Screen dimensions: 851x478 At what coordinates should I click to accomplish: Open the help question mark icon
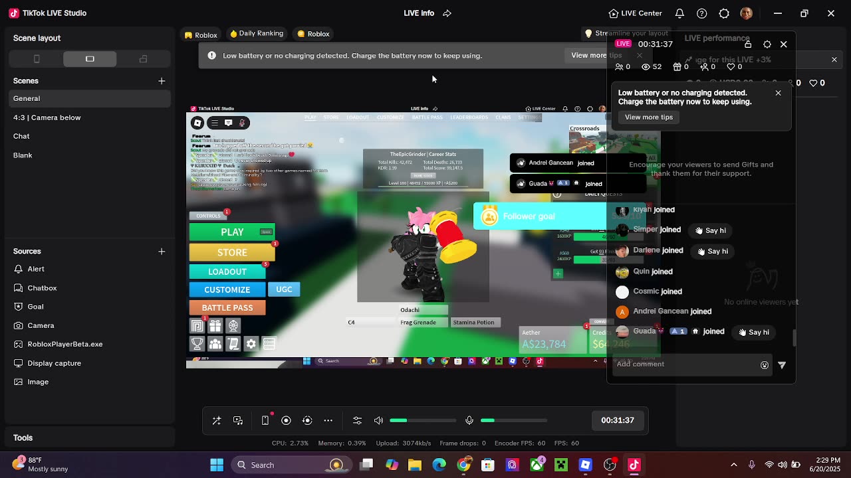tap(702, 13)
